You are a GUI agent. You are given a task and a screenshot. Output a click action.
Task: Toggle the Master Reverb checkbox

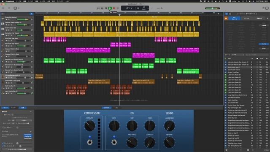3,146
